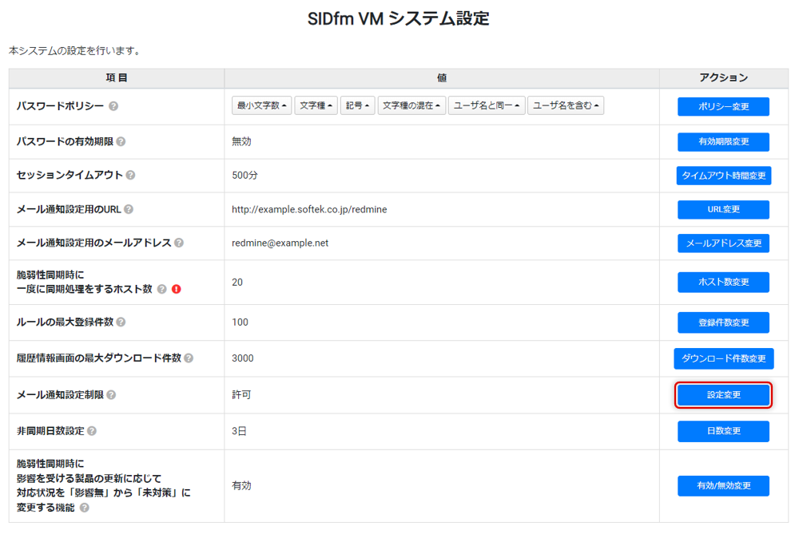Screen dimensions: 799x534
Task: Click the 項目 column header
Action: 117,78
